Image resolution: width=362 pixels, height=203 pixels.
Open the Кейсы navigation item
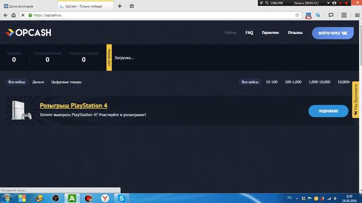230,33
